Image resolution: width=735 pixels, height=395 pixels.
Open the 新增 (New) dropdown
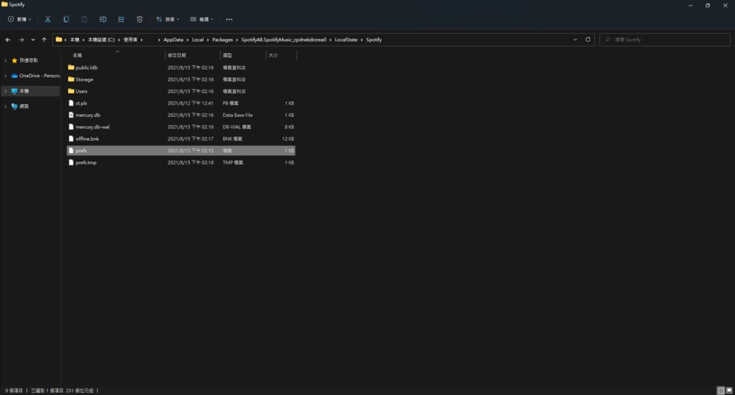pos(20,19)
